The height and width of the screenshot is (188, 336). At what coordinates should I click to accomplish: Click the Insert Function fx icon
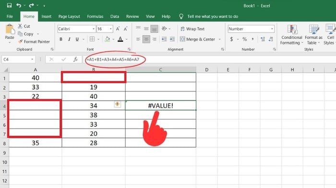75,59
